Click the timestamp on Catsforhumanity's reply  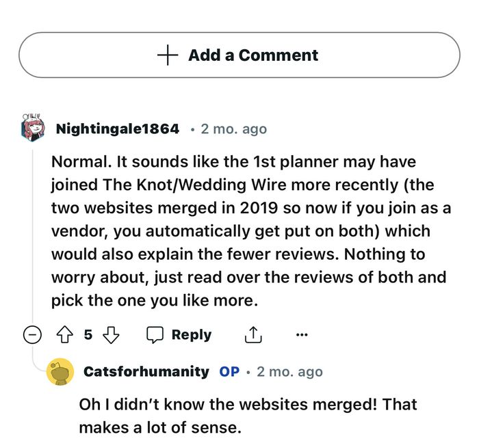tap(289, 372)
